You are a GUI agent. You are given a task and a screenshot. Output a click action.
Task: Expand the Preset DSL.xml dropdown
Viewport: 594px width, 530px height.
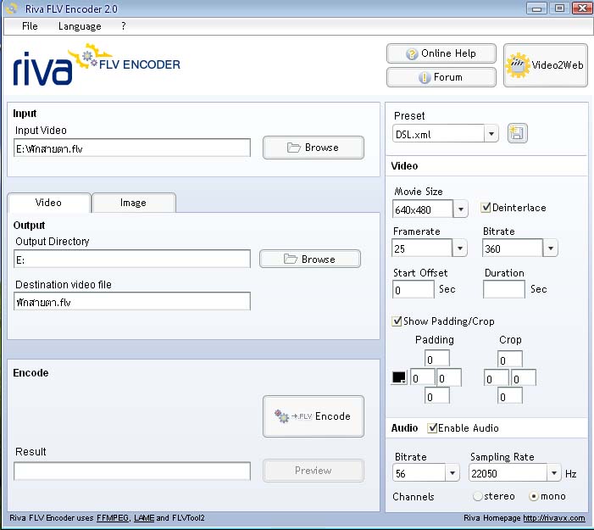[x=491, y=134]
